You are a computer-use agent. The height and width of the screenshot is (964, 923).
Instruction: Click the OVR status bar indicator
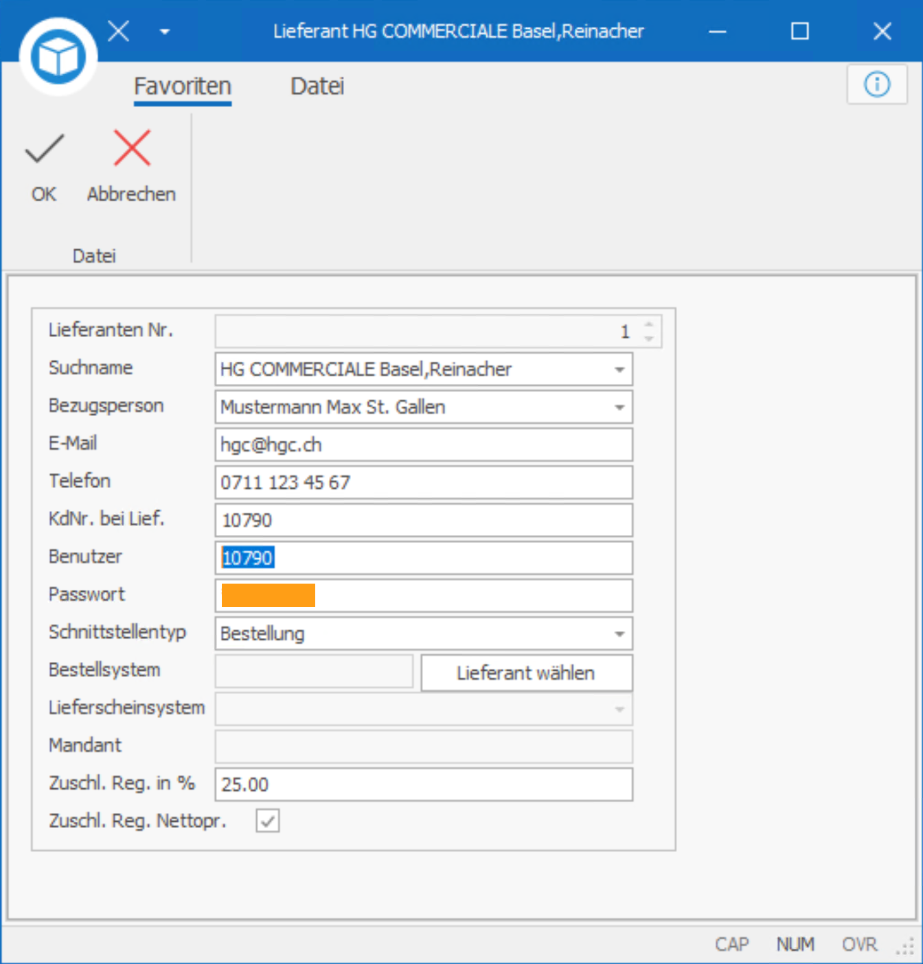[x=860, y=945]
